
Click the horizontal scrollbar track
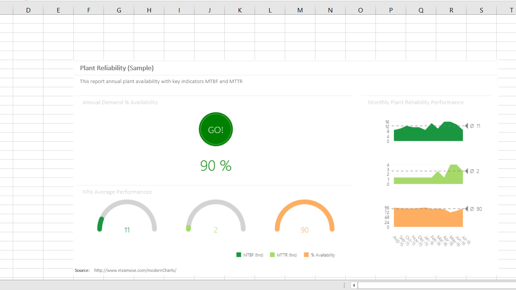(x=434, y=285)
